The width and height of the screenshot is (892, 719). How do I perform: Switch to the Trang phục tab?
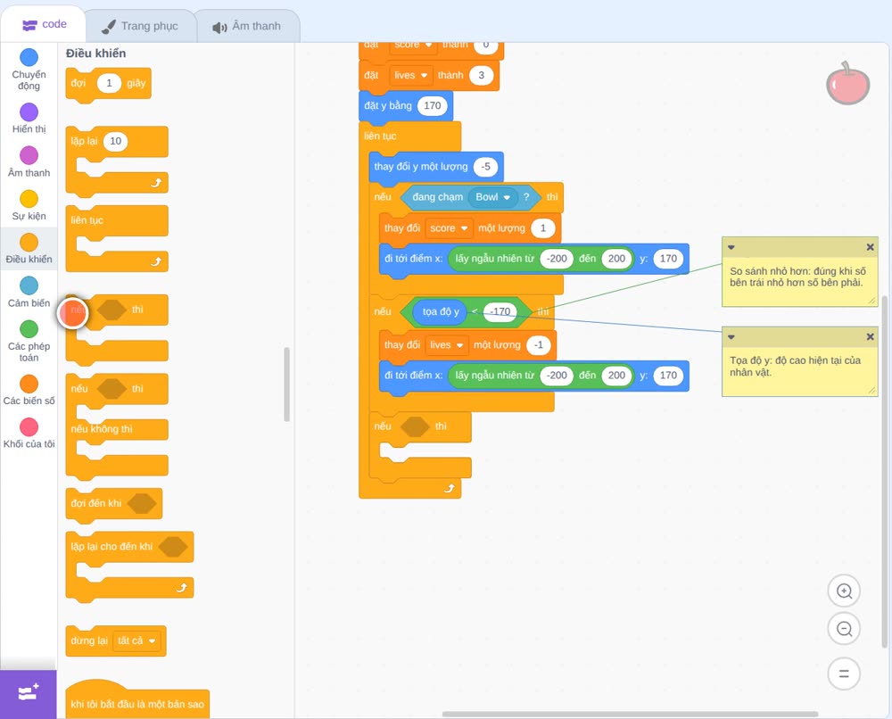[140, 26]
